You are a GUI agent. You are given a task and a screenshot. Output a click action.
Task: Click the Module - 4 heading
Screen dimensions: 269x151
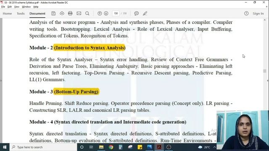pyautogui.click(x=108, y=122)
